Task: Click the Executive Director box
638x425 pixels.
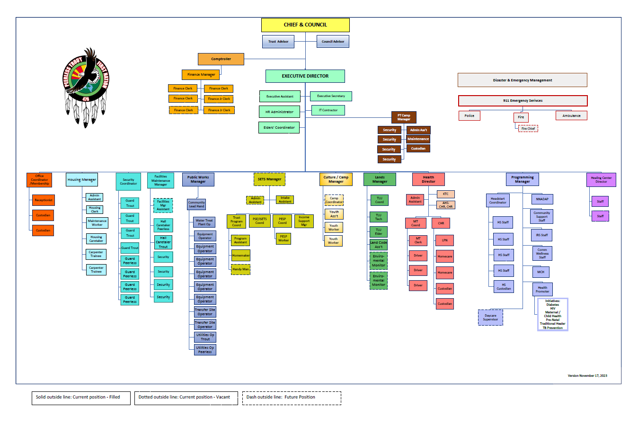Action: pyautogui.click(x=305, y=76)
